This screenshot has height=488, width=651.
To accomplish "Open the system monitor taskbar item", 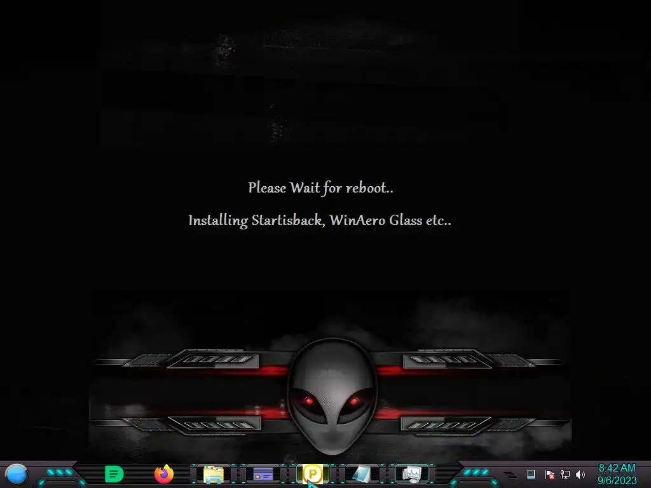I will 412,474.
